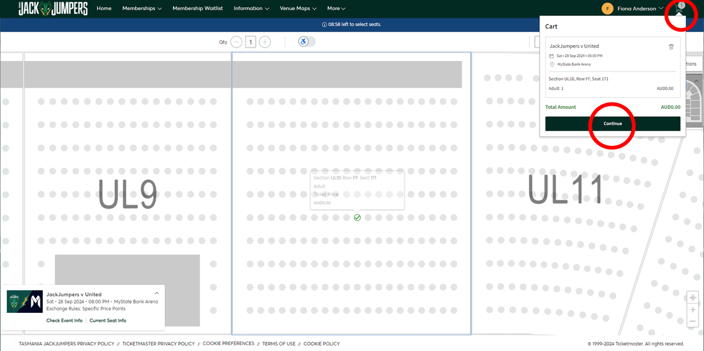Click the calendar icon in cart

point(551,56)
